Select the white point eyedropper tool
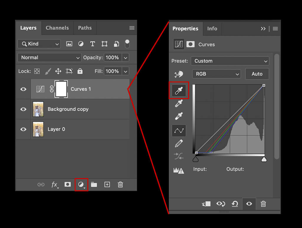 pyautogui.click(x=179, y=116)
